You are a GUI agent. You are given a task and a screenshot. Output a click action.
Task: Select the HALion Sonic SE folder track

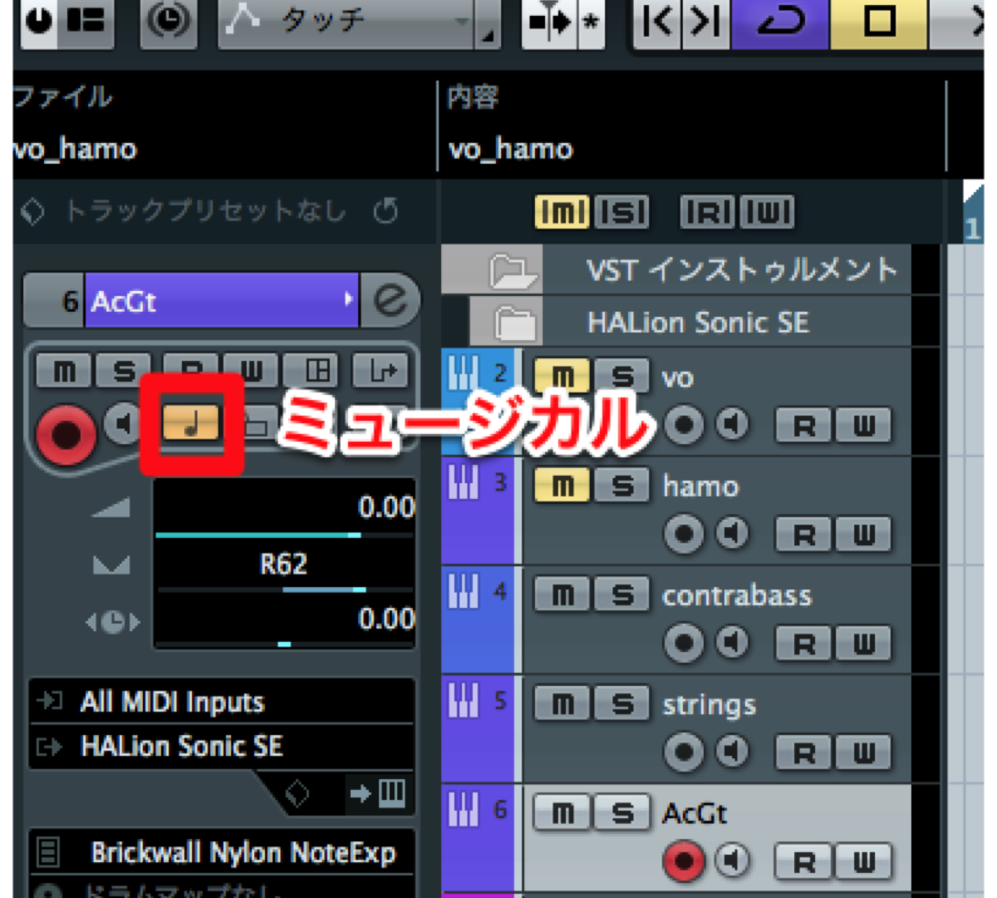(x=696, y=323)
